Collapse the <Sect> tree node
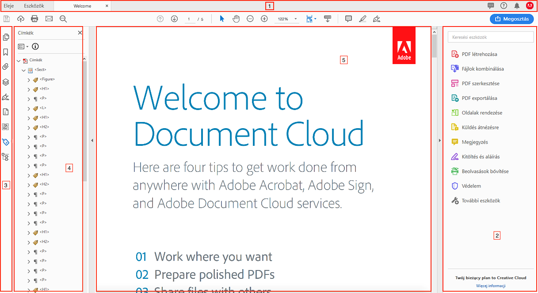538x293 pixels. click(x=23, y=70)
